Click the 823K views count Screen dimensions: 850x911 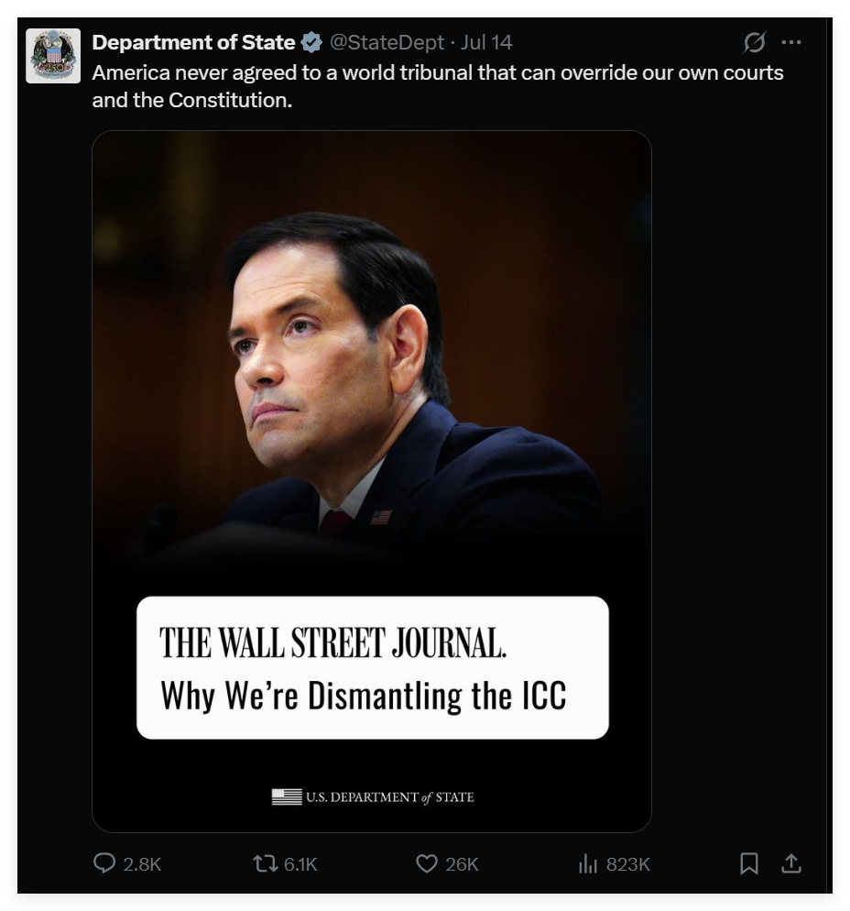pyautogui.click(x=628, y=864)
